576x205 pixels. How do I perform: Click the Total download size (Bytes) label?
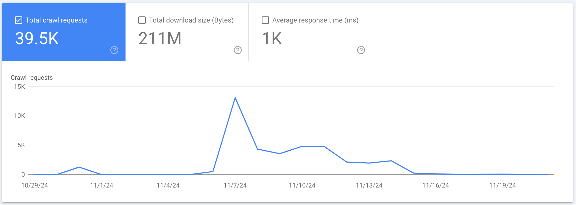point(191,20)
